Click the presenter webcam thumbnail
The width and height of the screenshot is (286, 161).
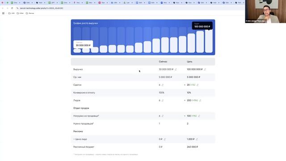265,12
